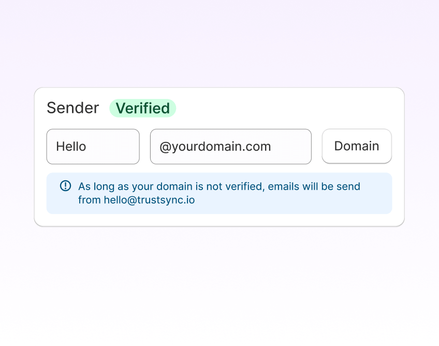Open domain settings via the Domain button
Image resolution: width=439 pixels, height=346 pixels.
click(x=357, y=146)
